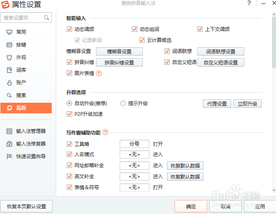Screen dimensions: 276x214
Task: Click the icon next to 高级
Action: pyautogui.click(x=9, y=108)
